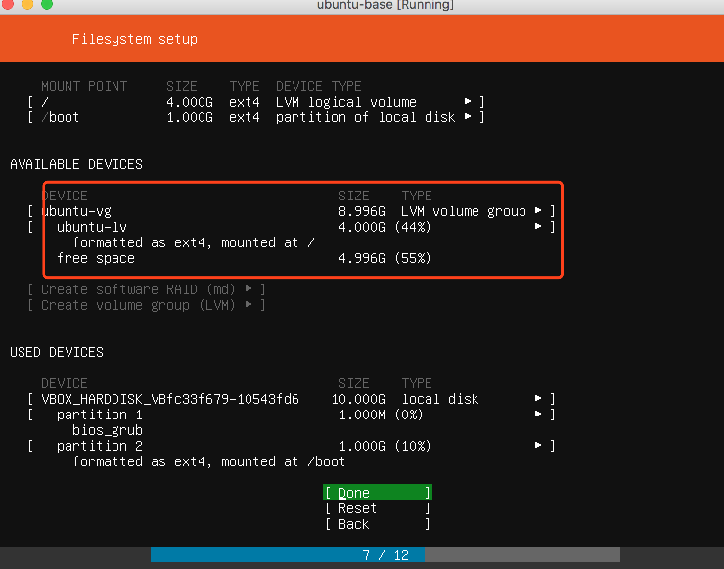The height and width of the screenshot is (569, 724).
Task: Select the /boot mount point entry
Action: click(256, 117)
